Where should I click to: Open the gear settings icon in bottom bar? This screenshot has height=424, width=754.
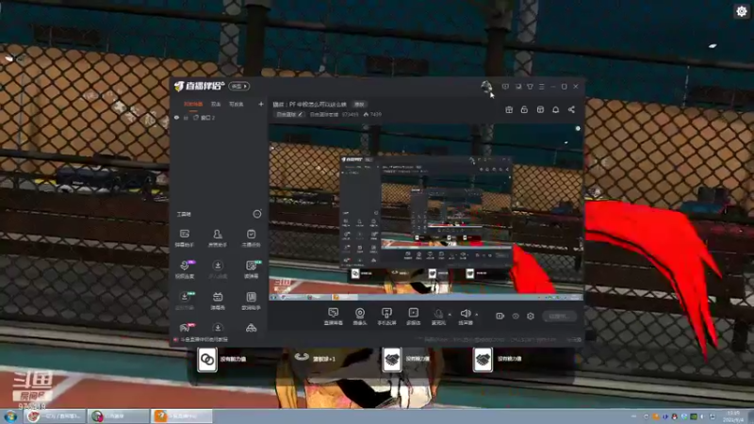point(531,316)
